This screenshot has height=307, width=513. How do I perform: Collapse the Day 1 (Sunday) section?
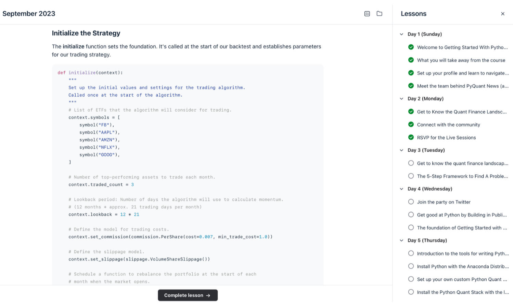(401, 34)
